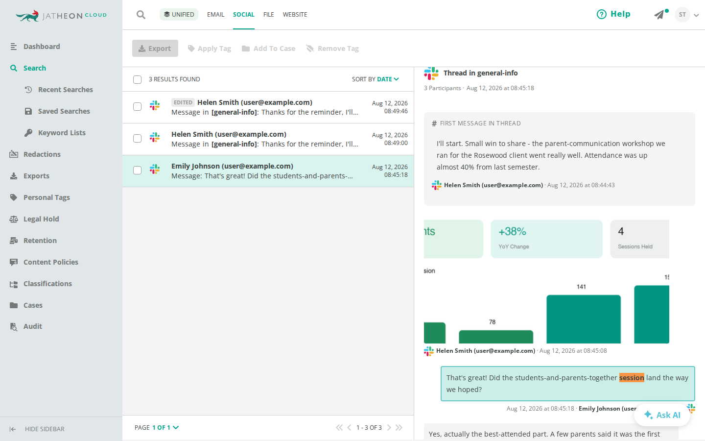Select the Social tab

(243, 15)
